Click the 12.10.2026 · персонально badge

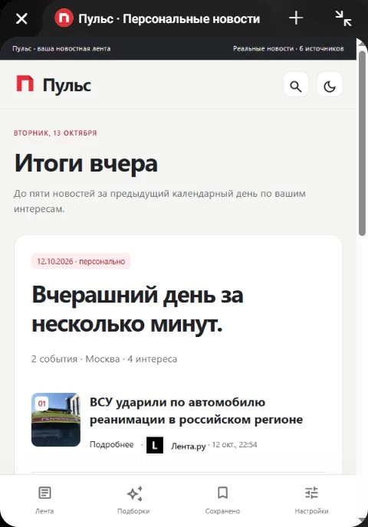pos(80,261)
